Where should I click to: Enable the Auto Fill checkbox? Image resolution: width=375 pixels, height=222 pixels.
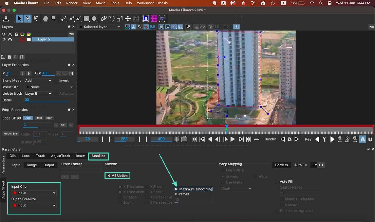(x=277, y=182)
